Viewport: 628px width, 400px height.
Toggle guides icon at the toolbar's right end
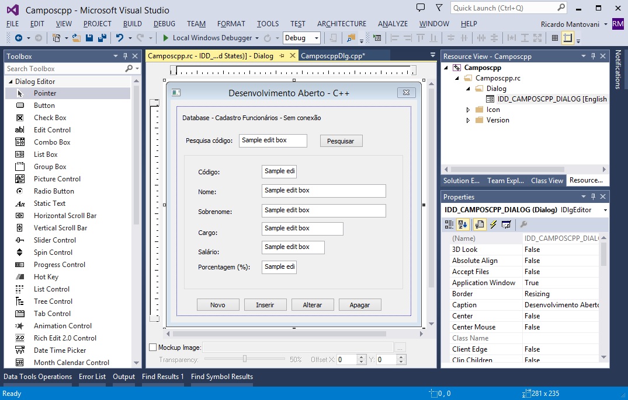[568, 38]
